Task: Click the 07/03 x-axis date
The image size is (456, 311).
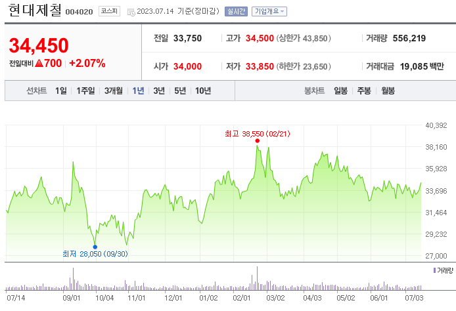Action: click(414, 298)
